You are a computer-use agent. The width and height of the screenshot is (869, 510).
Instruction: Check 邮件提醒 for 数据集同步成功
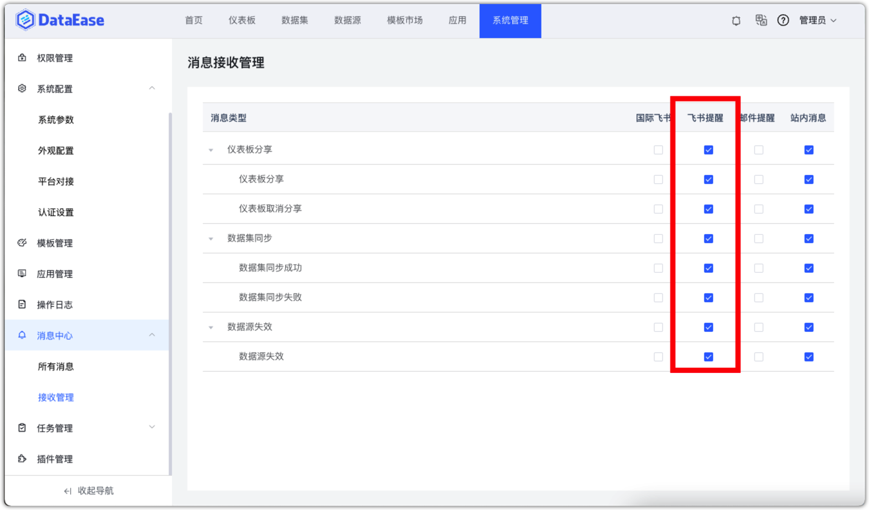tap(758, 268)
